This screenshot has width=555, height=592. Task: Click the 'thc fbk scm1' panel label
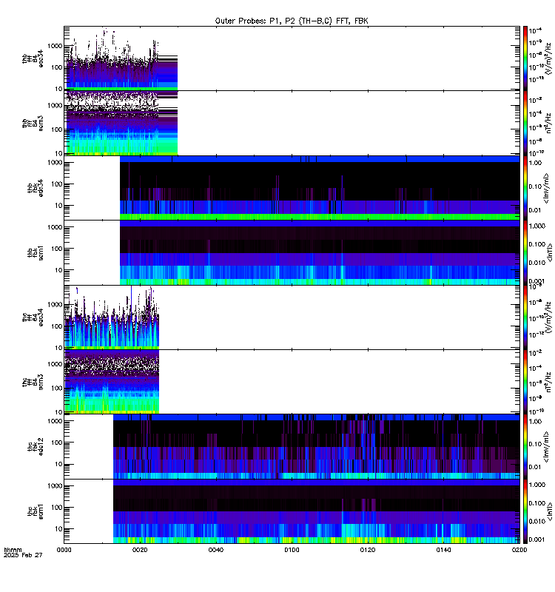coord(36,511)
